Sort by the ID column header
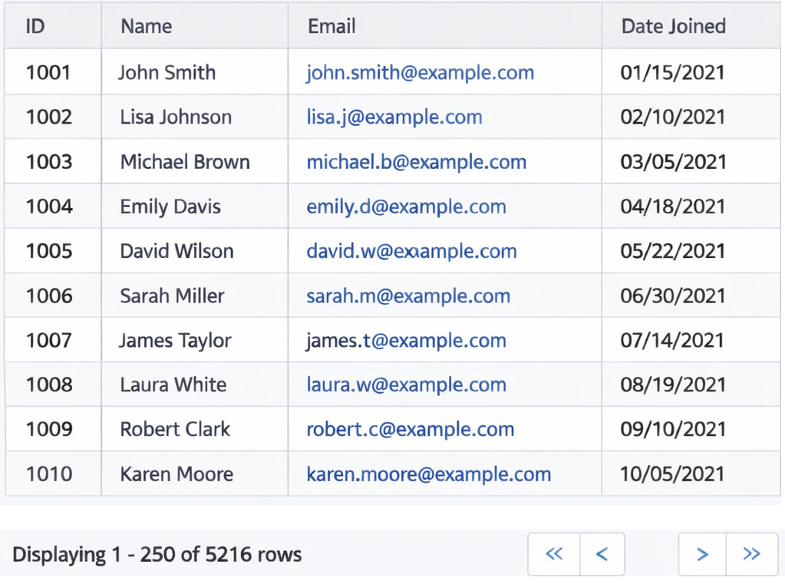Screen dimensions: 785x584 point(35,26)
